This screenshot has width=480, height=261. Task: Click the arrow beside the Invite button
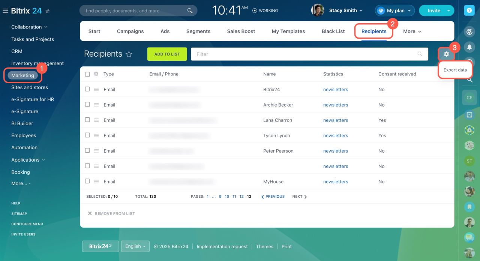click(x=448, y=11)
